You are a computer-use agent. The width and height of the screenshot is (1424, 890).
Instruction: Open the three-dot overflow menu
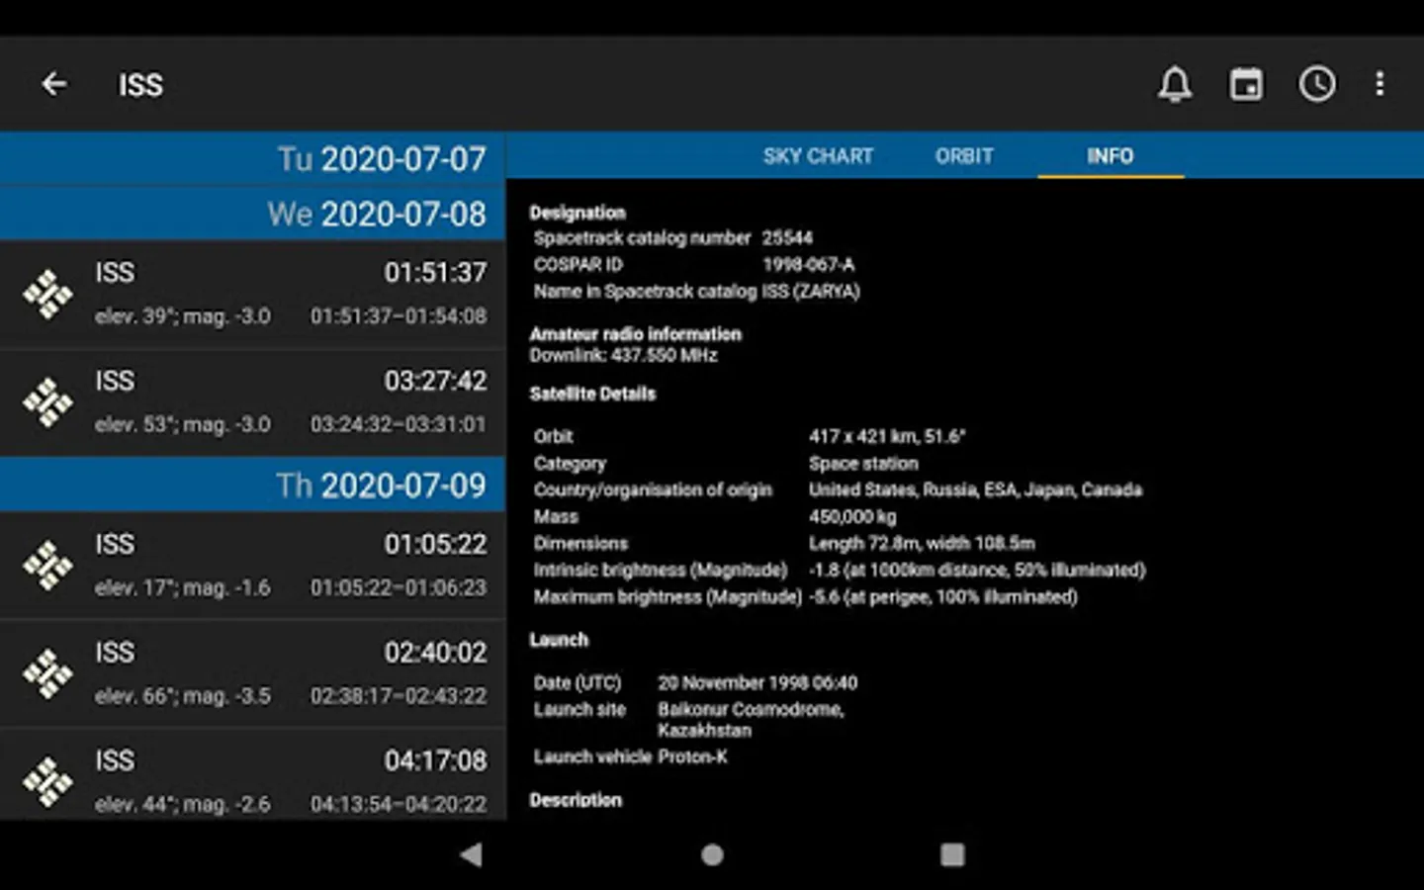pyautogui.click(x=1379, y=84)
